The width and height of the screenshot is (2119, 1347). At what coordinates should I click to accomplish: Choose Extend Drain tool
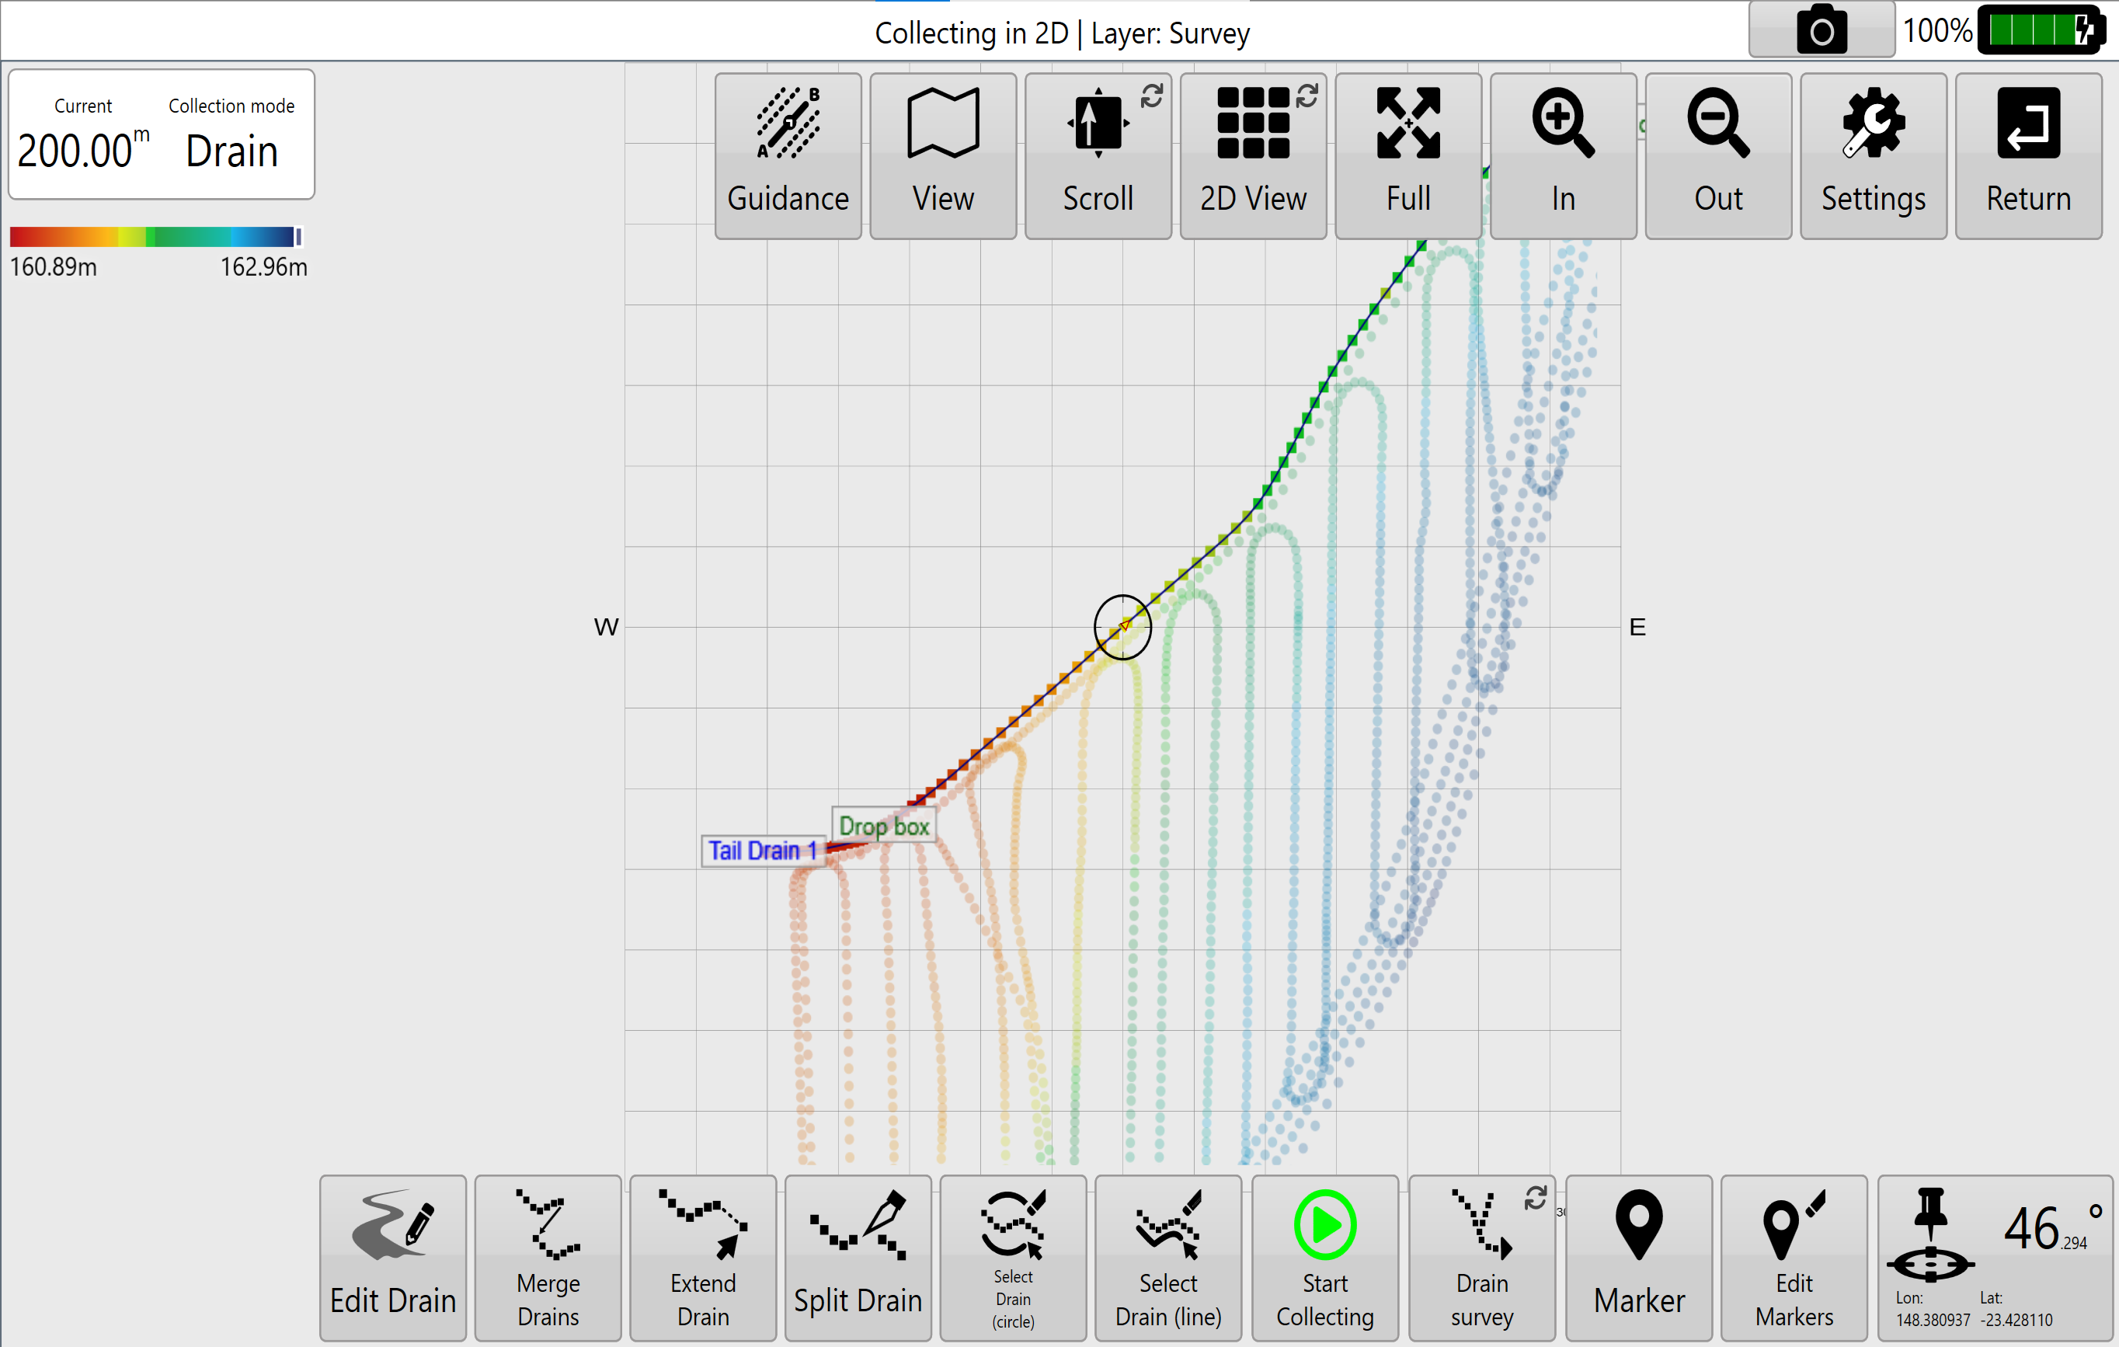click(x=702, y=1257)
